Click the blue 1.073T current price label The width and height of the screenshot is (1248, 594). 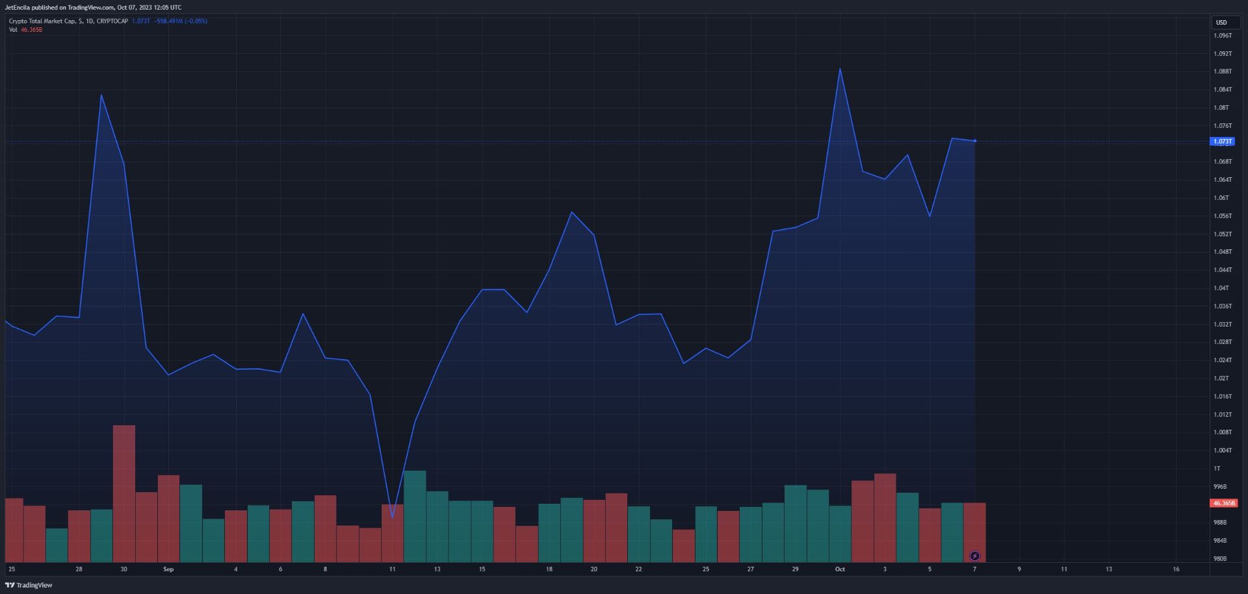coord(1222,142)
